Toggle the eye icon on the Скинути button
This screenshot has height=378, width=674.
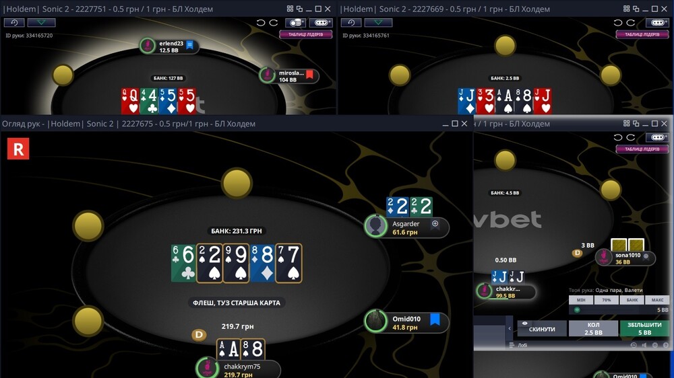[x=524, y=324]
